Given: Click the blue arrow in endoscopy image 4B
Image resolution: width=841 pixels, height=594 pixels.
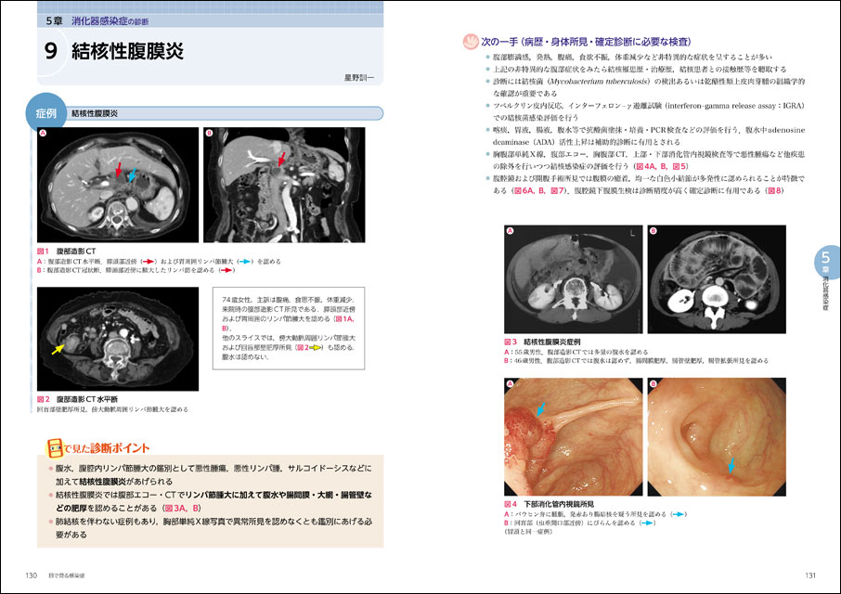Looking at the screenshot, I should click(731, 462).
